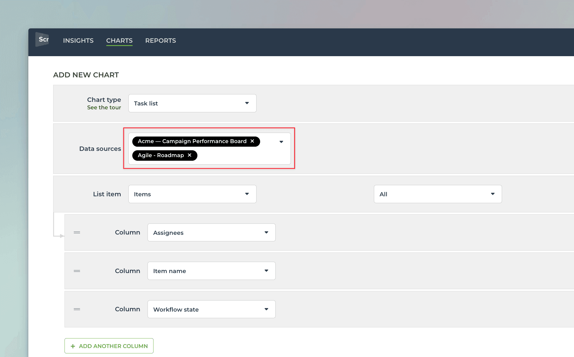Remove the Agile - Roadmap tag
Screen dimensions: 574x357
tap(189, 155)
